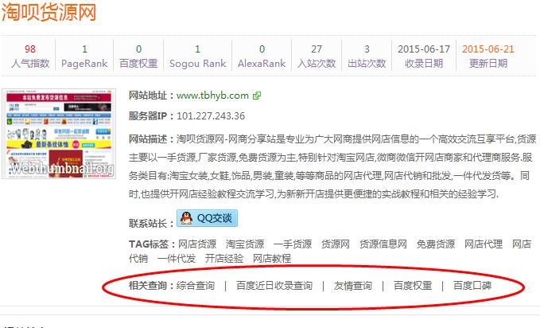Open the 百度权重 query link
The width and height of the screenshot is (540, 328).
(412, 285)
